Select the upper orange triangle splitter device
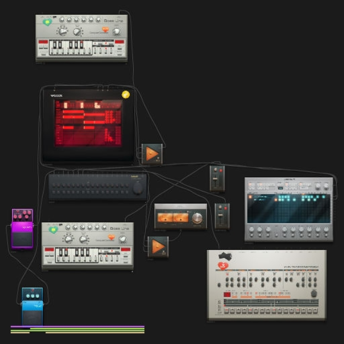The width and height of the screenshot is (344, 344). [153, 154]
